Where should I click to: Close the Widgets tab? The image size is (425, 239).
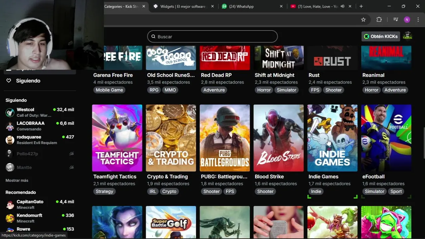tap(212, 6)
